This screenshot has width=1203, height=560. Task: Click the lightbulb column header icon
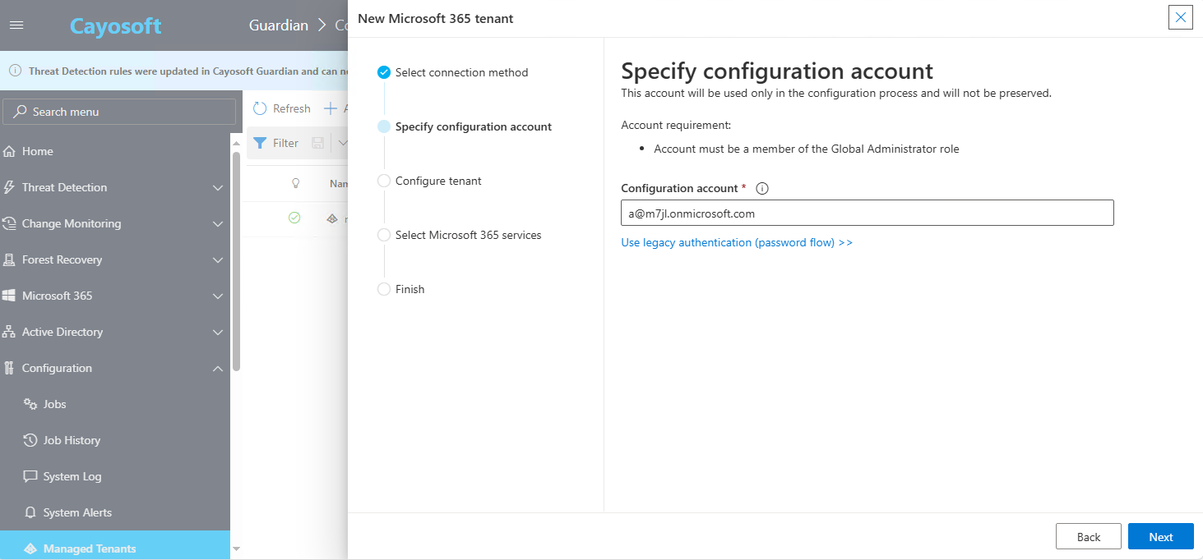coord(296,183)
